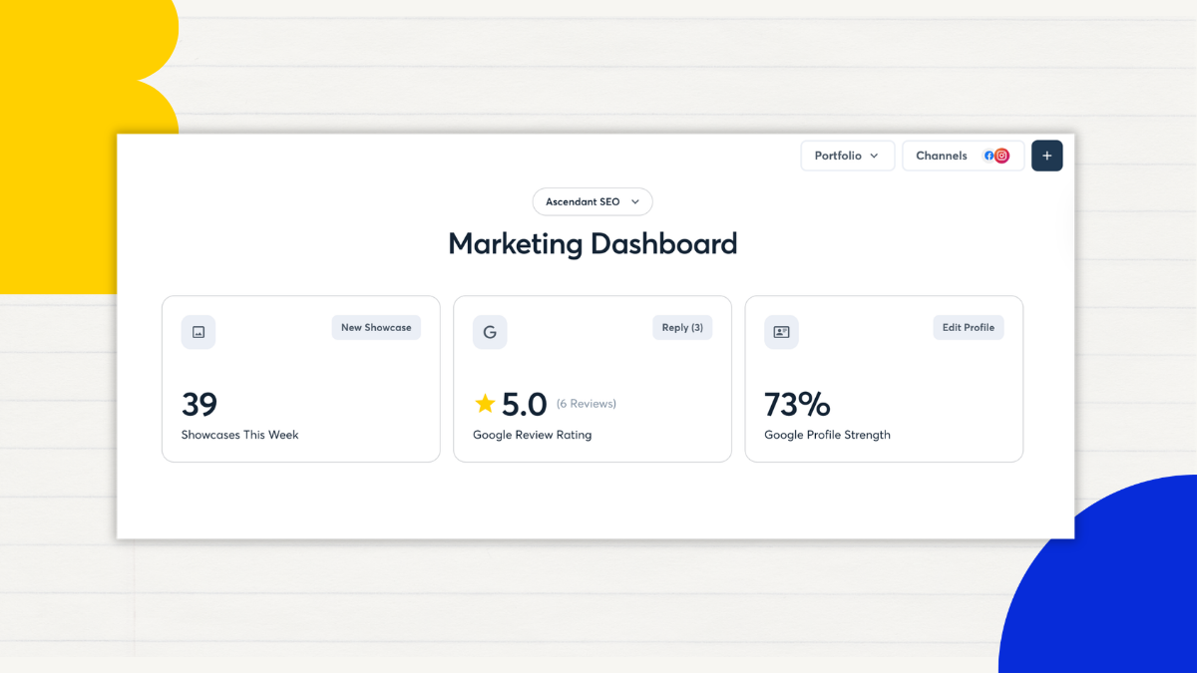Click the Instagram channel icon
This screenshot has height=673, width=1197.
pyautogui.click(x=1001, y=156)
